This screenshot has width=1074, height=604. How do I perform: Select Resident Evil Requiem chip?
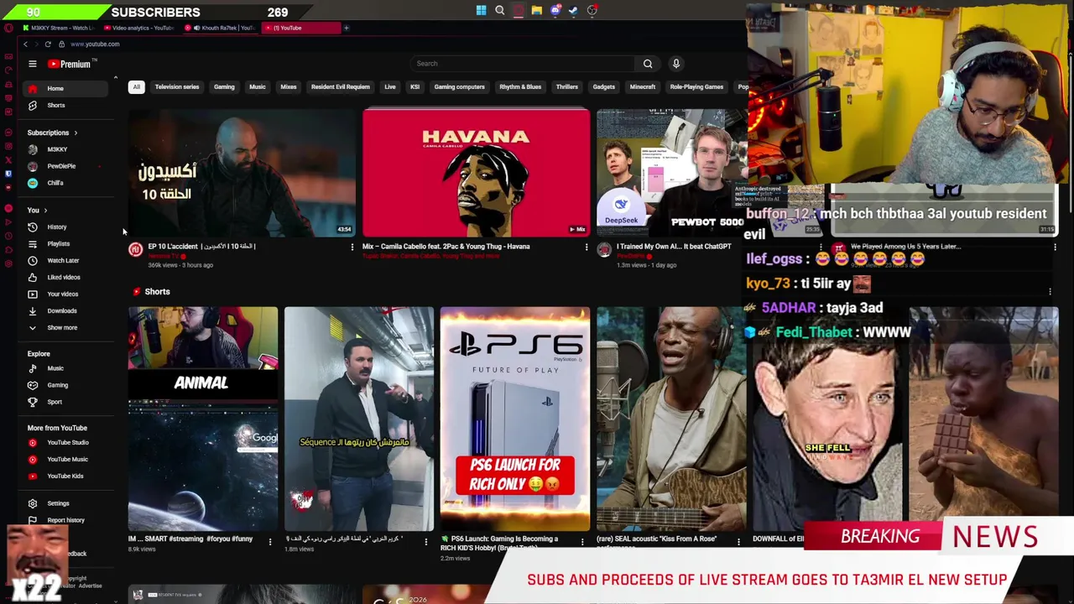tap(341, 87)
